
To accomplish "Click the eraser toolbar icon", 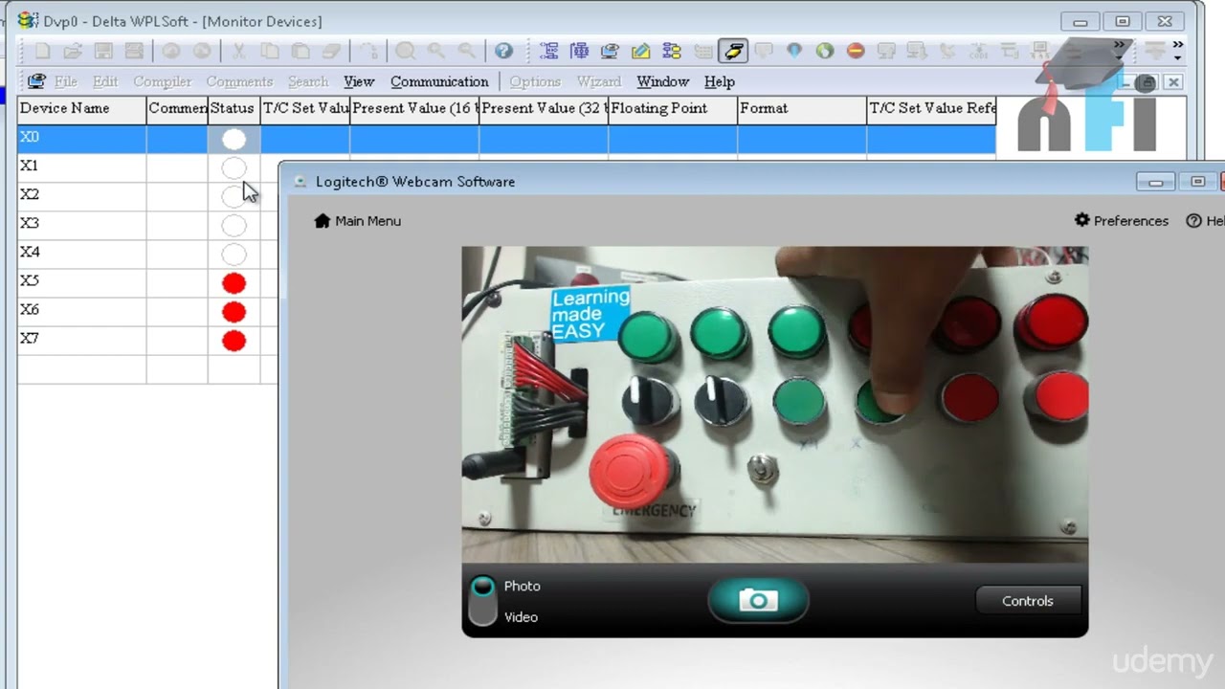I will pos(331,51).
